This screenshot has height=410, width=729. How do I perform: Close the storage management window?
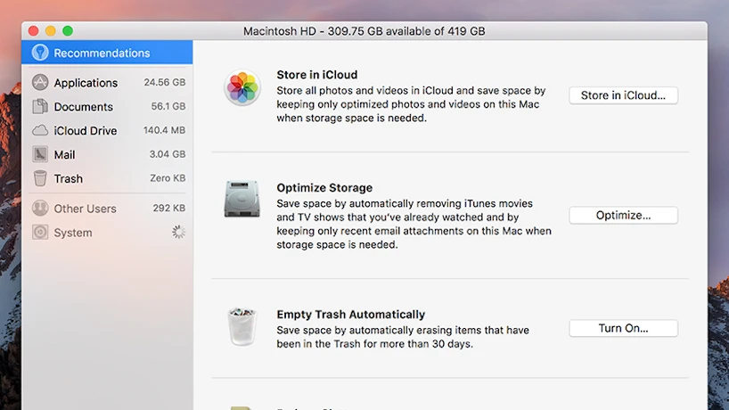(x=33, y=31)
